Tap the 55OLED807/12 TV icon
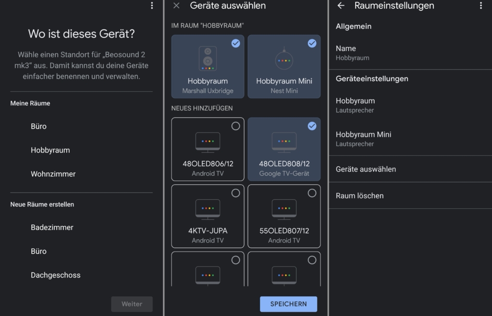Screen dimensions: 492x316 point(284,209)
